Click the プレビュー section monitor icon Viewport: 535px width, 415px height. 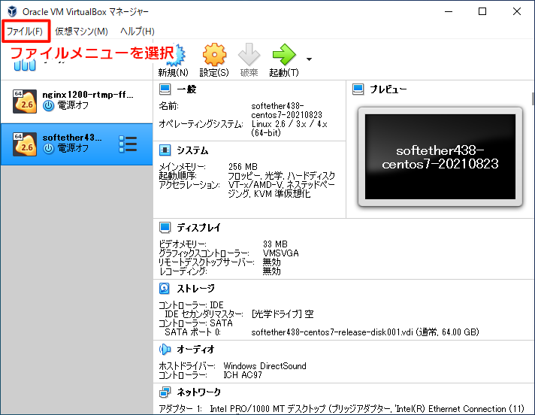[x=358, y=89]
